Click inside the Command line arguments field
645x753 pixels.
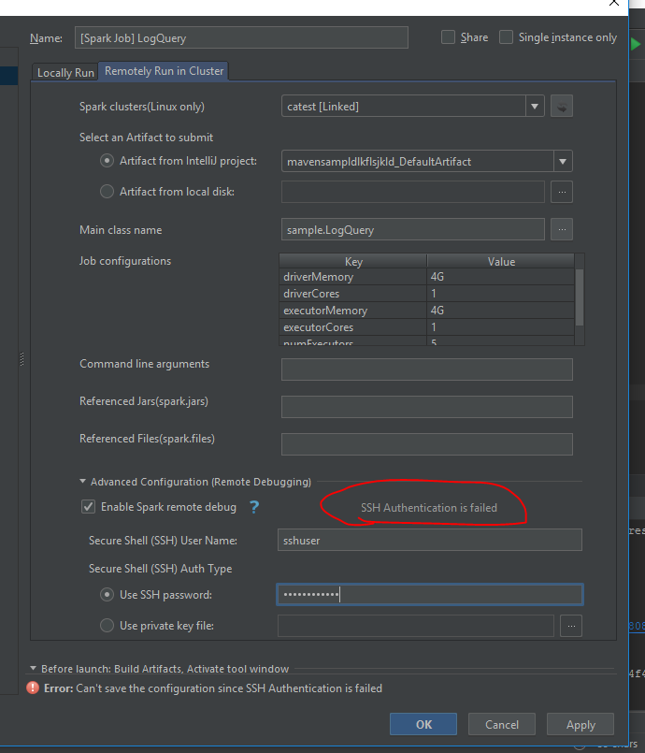click(426, 369)
